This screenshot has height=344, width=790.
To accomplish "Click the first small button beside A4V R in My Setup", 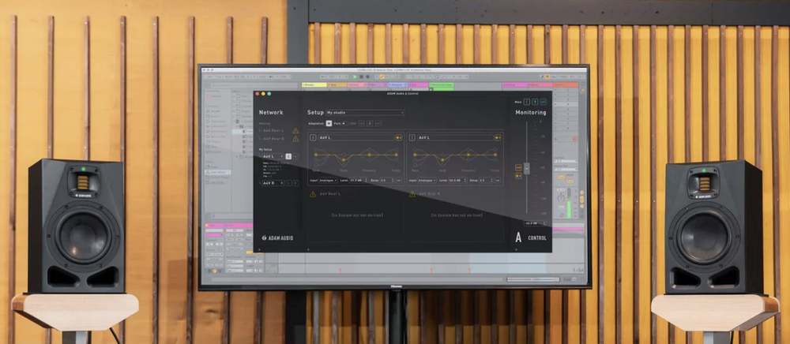I will tap(288, 183).
